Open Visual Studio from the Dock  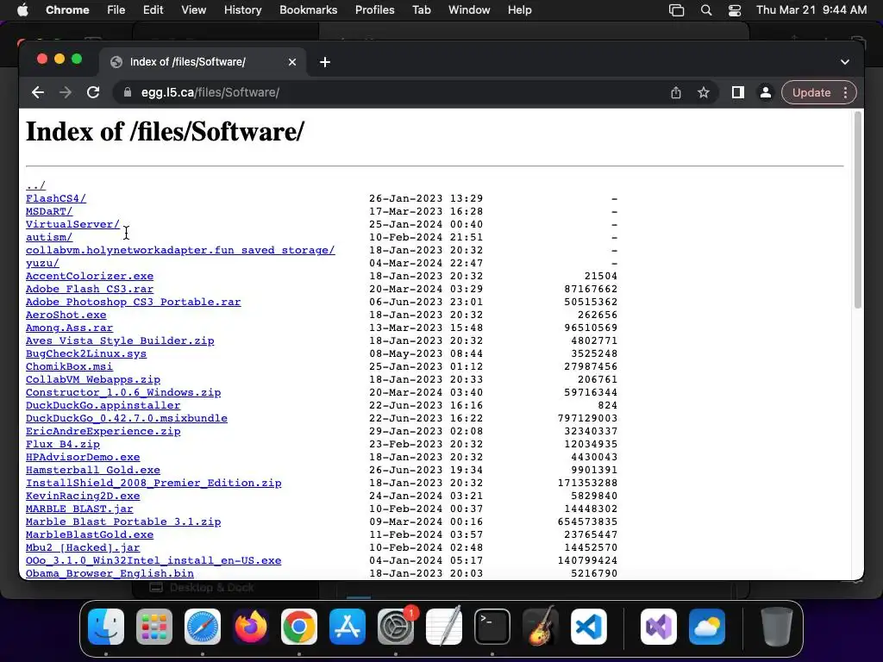point(659,627)
